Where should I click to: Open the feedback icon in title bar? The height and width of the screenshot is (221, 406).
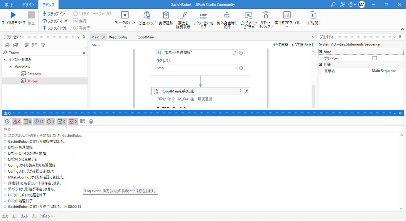pyautogui.click(x=342, y=4)
